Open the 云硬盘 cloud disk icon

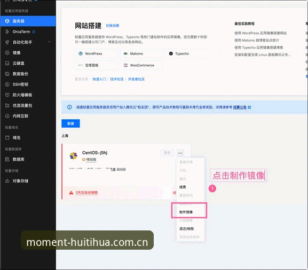[7, 63]
